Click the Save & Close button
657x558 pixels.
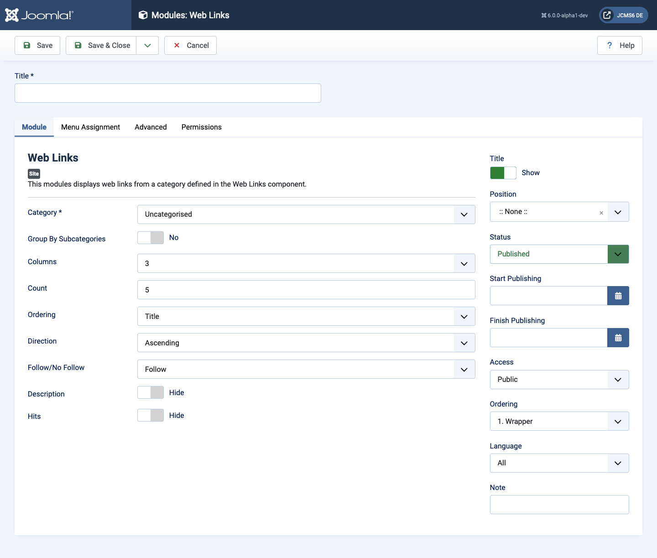[x=101, y=45]
